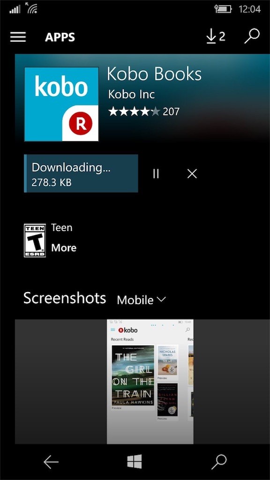Cancel the download with the X icon
270x480 pixels.
[x=192, y=174]
